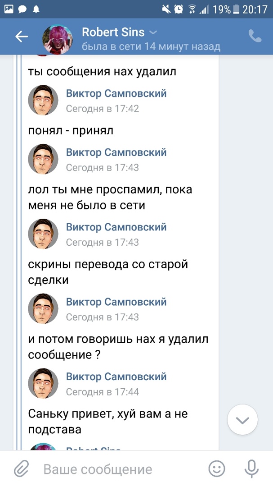The width and height of the screenshot is (273, 487).
Task: Tap battery indicator in status bar
Action: (x=235, y=9)
